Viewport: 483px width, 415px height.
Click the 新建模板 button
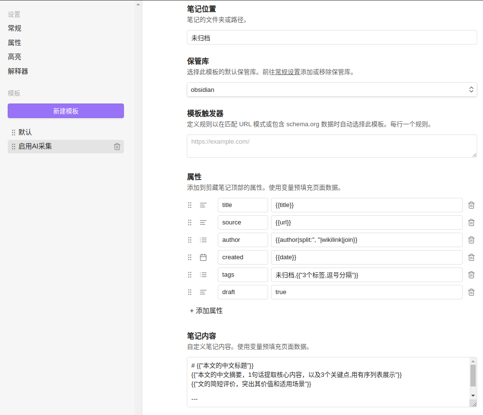point(66,111)
